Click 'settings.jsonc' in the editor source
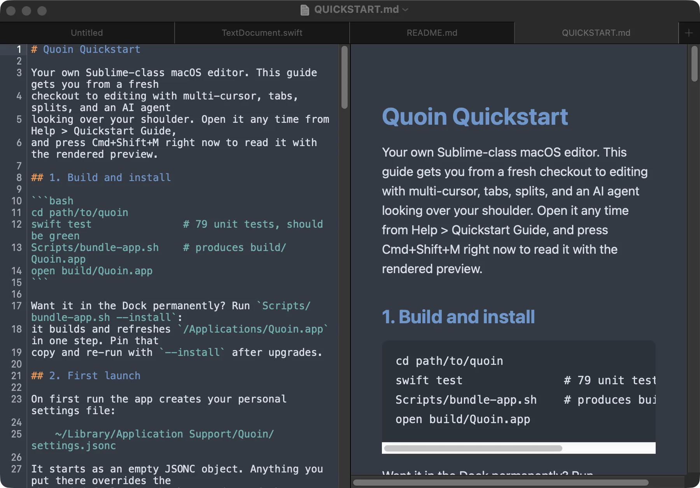 click(x=73, y=446)
